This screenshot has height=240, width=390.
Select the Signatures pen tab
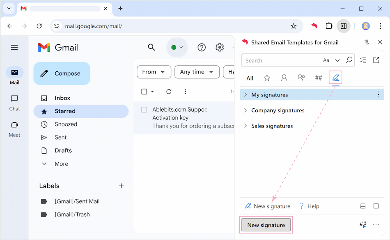pyautogui.click(x=335, y=78)
